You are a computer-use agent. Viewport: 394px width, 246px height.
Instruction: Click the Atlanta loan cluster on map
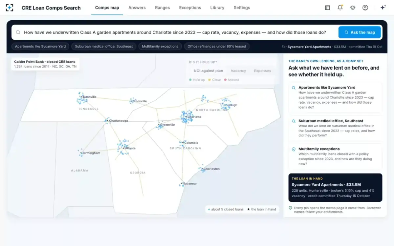[x=123, y=147]
